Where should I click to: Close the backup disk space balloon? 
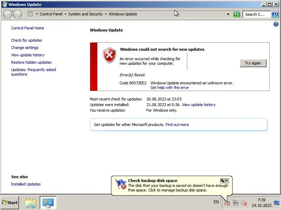click(x=227, y=181)
